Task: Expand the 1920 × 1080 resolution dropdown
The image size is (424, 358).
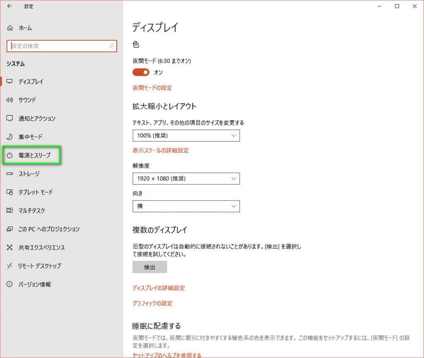Action: pyautogui.click(x=186, y=179)
